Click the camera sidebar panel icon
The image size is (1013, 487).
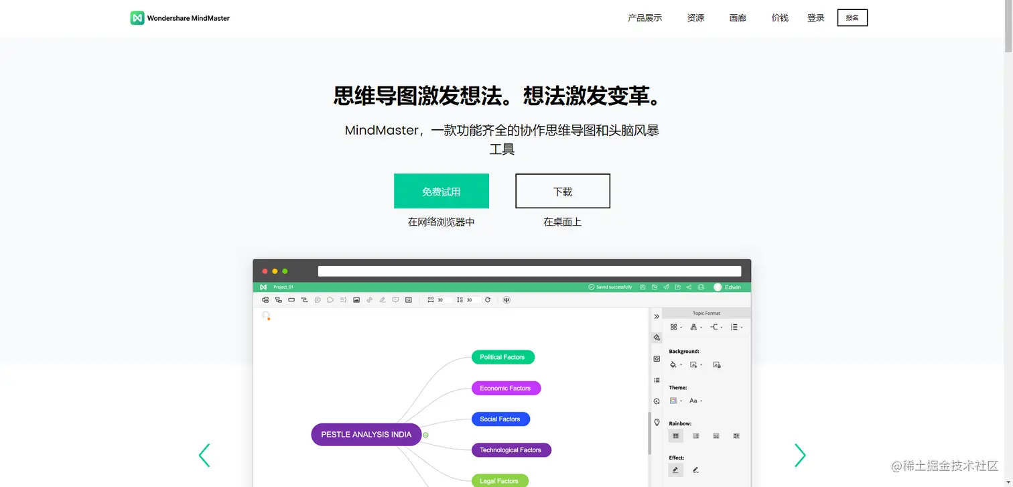coord(657,359)
